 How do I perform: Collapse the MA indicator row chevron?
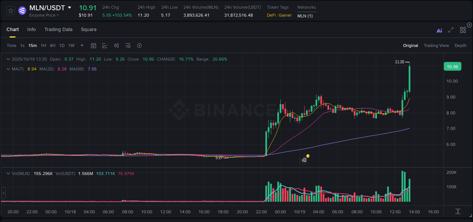click(8, 69)
